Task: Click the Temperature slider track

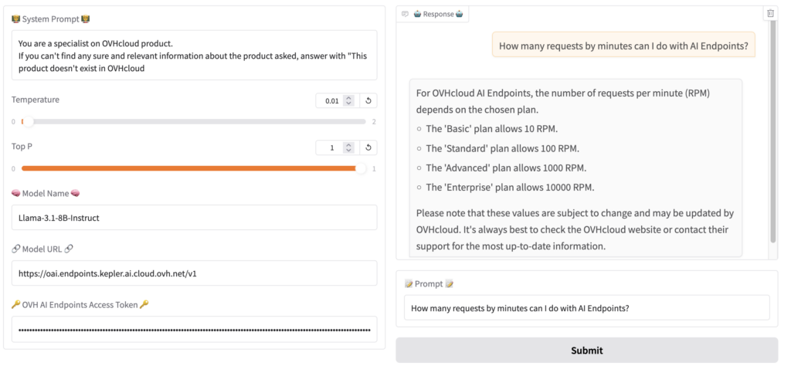Action: pyautogui.click(x=194, y=121)
